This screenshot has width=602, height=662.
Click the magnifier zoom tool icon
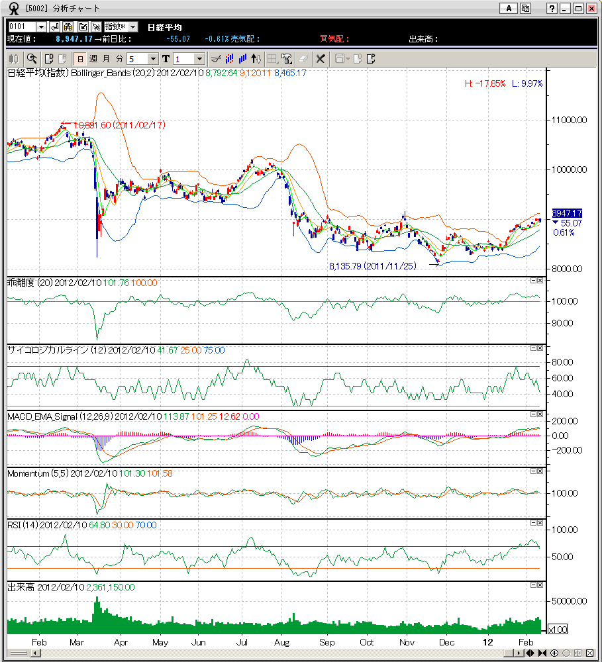coord(32,58)
